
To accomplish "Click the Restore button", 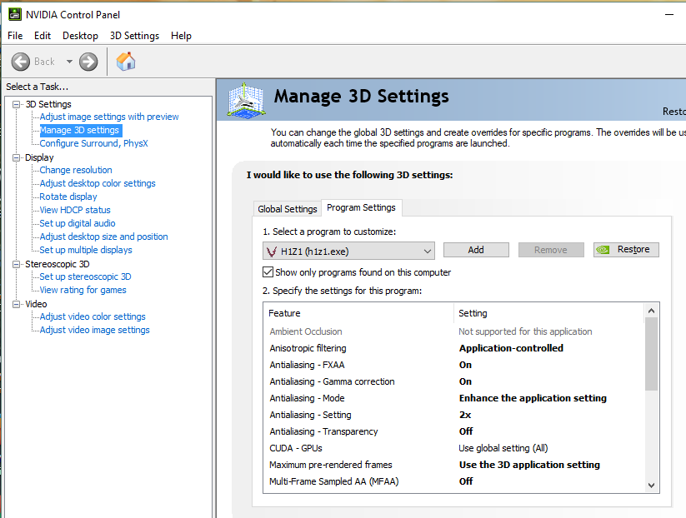I will tap(626, 250).
